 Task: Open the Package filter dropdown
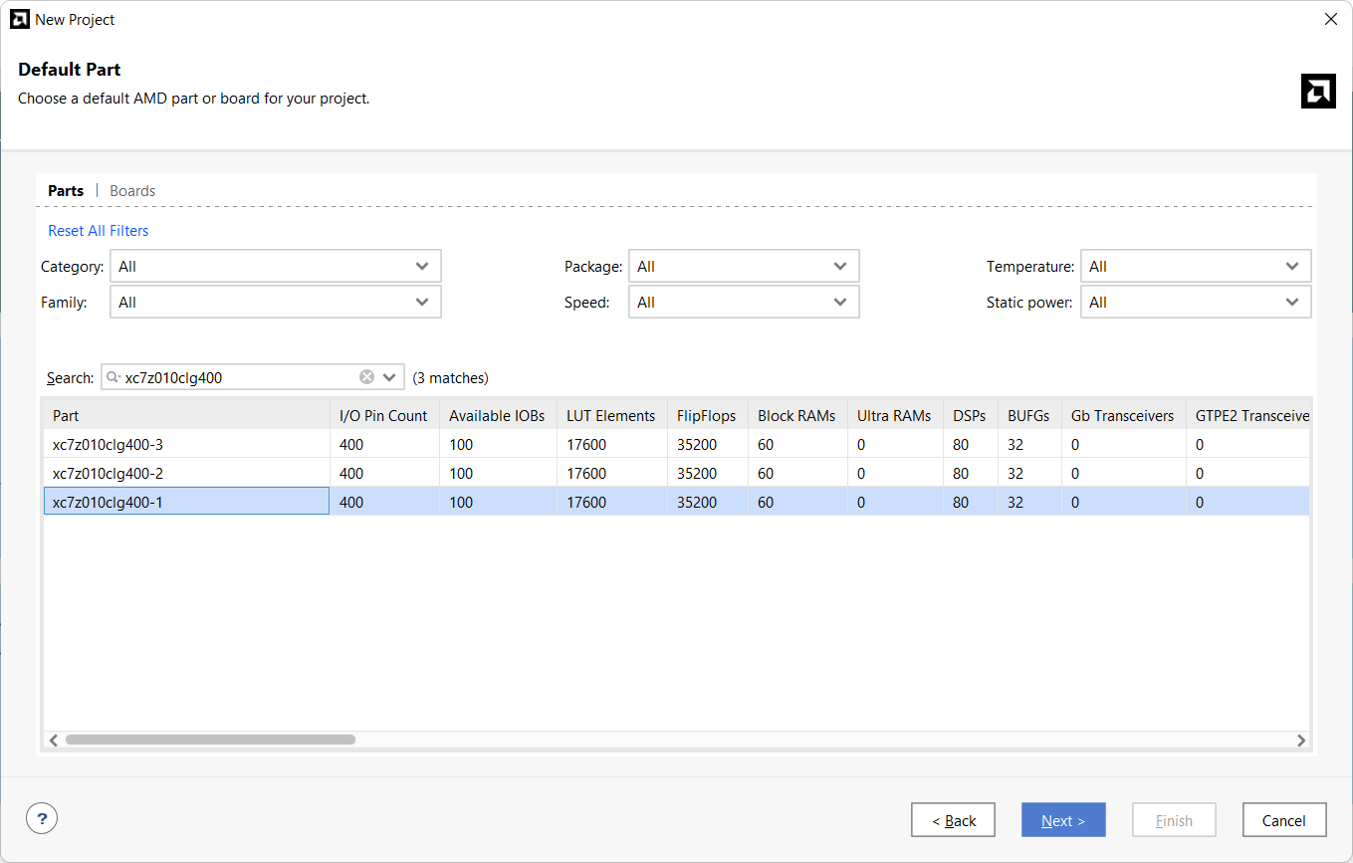click(x=743, y=267)
